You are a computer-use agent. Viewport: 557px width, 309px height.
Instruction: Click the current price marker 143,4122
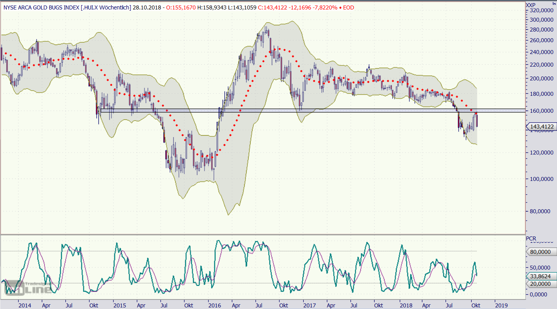tap(542, 127)
